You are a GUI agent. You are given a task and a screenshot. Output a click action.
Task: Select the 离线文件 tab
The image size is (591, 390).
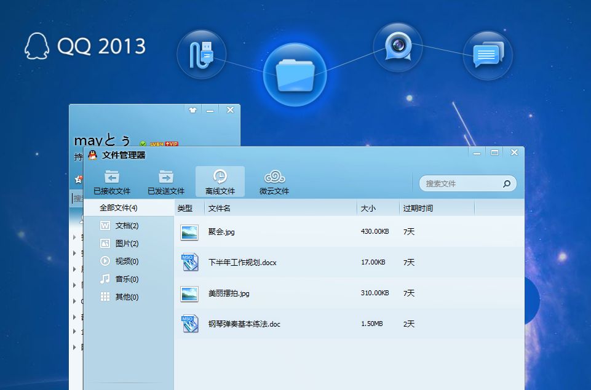coord(220,181)
